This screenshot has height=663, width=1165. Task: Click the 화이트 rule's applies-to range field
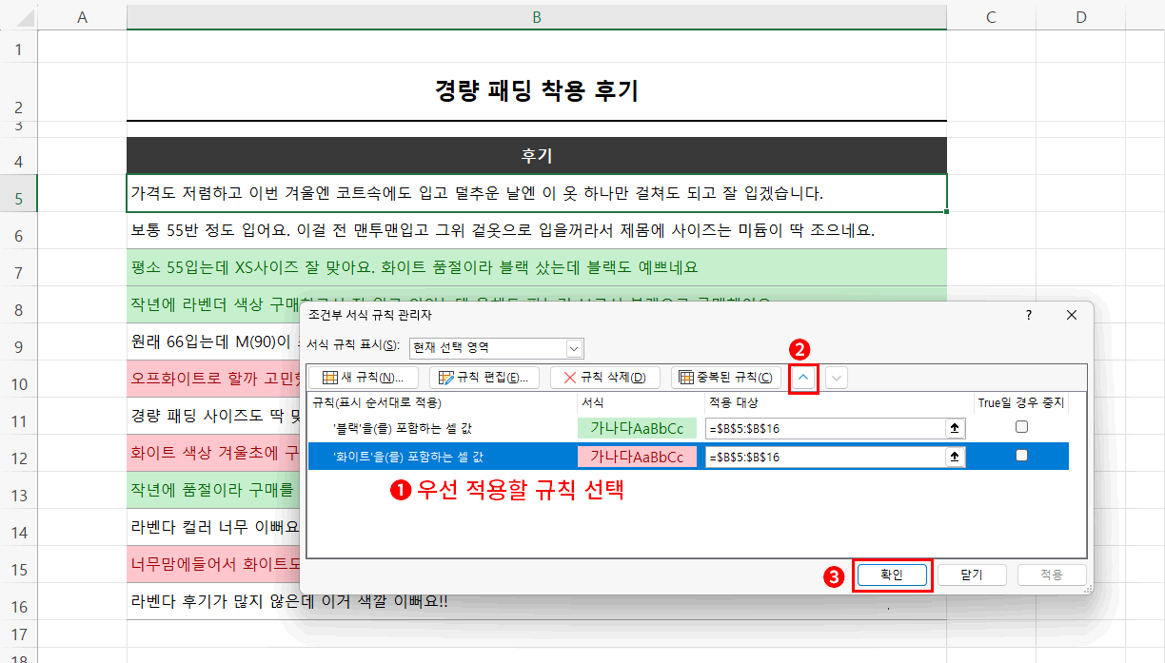click(825, 457)
